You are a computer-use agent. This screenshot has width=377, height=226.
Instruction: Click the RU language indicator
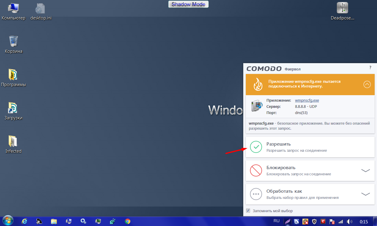point(276,221)
